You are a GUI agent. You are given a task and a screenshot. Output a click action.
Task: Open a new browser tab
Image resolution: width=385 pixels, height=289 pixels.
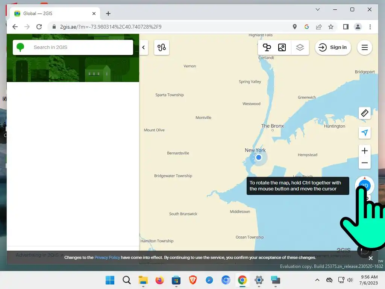click(108, 14)
